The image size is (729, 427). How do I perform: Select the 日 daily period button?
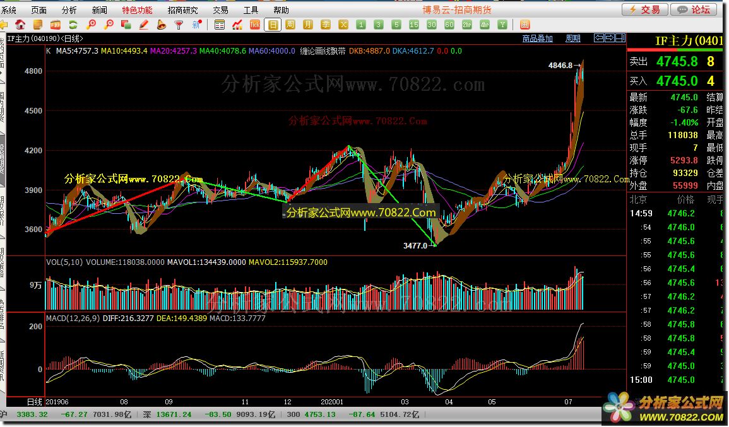click(x=273, y=25)
